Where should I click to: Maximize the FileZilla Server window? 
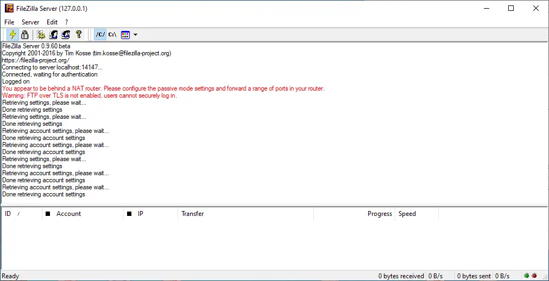coord(511,8)
